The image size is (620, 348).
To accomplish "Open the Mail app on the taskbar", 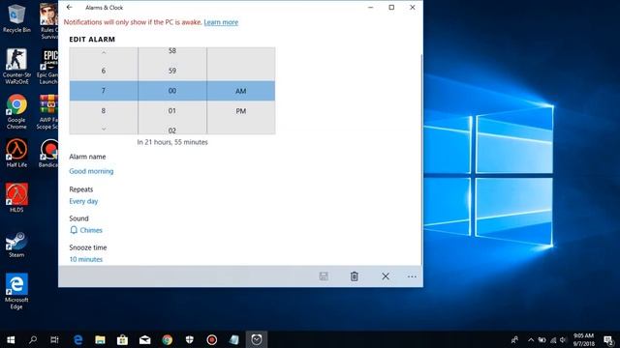I will (144, 339).
